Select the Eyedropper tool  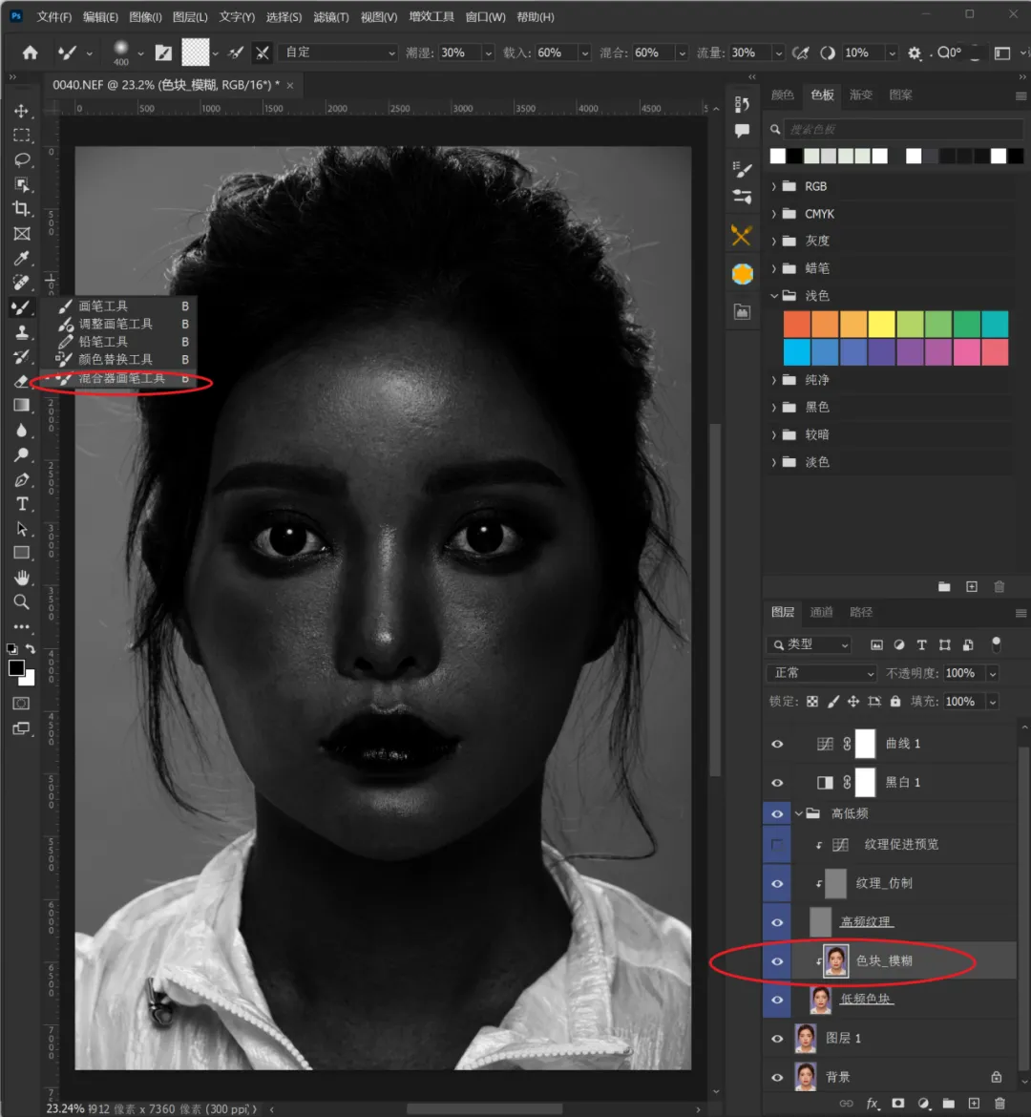(22, 259)
